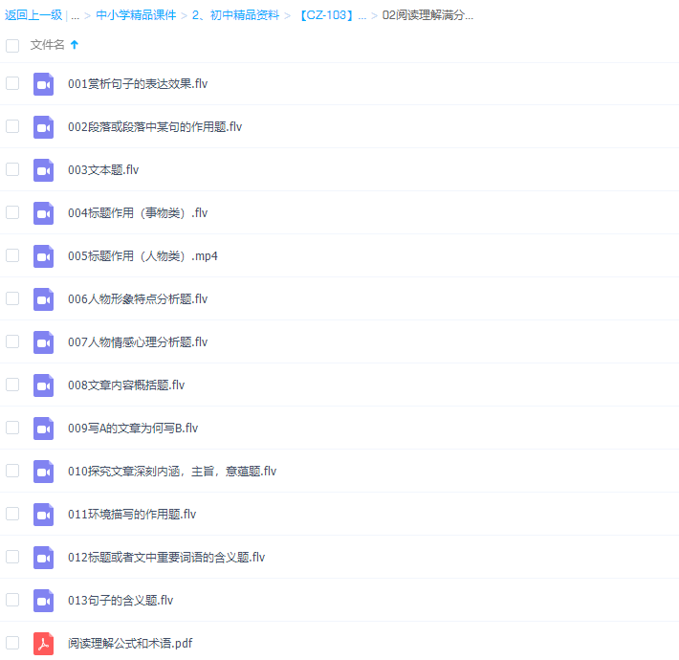Toggle the select-all checkbox next to 文件名
This screenshot has height=660, width=679.
tap(12, 45)
